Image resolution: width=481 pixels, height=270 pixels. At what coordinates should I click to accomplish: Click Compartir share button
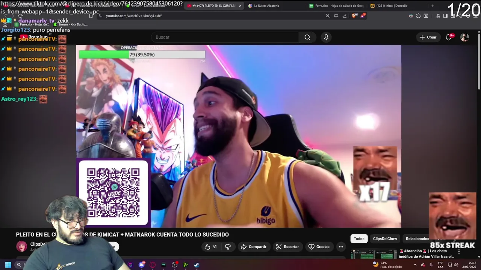coord(253,247)
